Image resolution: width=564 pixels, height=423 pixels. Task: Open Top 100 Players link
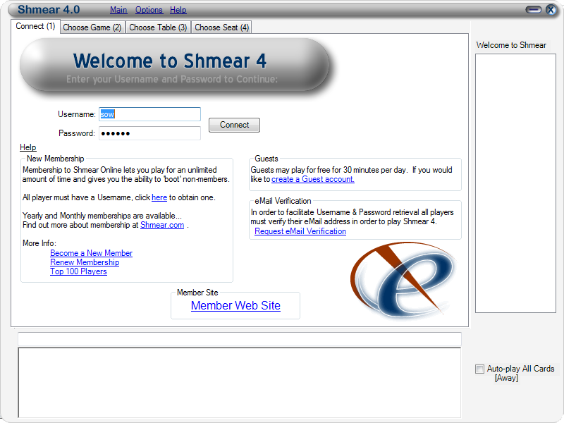[78, 271]
